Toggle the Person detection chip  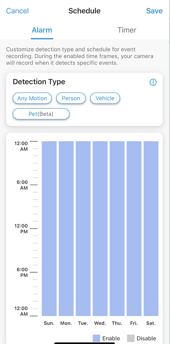(71, 98)
